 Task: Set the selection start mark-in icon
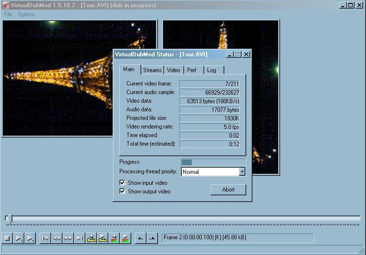[140, 238]
